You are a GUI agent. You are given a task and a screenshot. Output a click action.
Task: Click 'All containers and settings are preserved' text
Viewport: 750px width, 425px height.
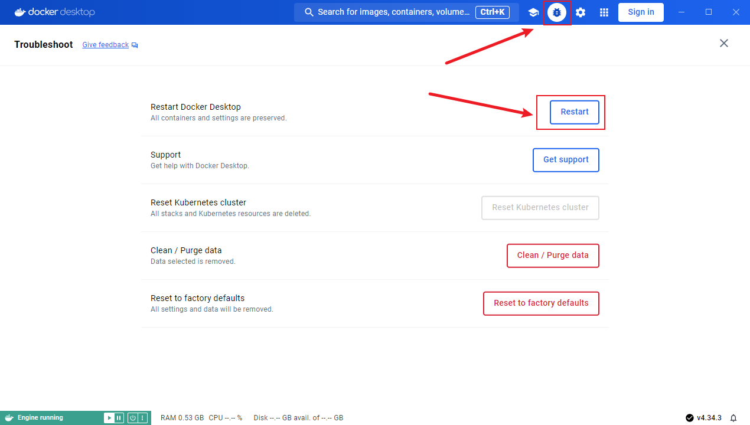pos(219,118)
